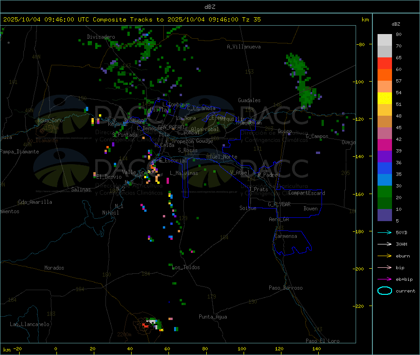Click the El_Desvio map label
Image resolution: width=420 pixels, height=355 pixels.
pyautogui.click(x=109, y=177)
